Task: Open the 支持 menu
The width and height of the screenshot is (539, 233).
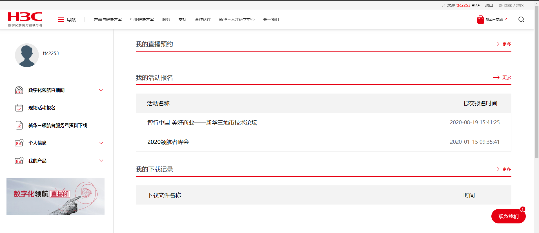Action: (183, 19)
